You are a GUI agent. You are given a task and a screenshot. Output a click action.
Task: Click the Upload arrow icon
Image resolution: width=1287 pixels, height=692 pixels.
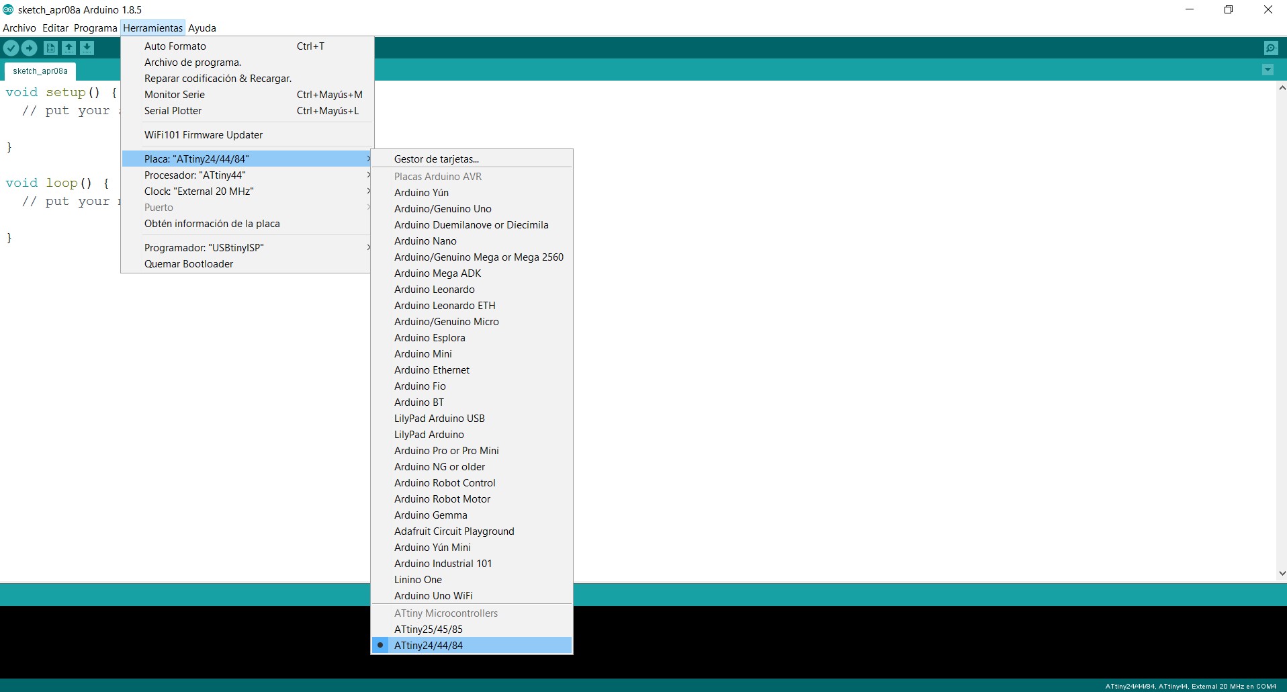(29, 48)
